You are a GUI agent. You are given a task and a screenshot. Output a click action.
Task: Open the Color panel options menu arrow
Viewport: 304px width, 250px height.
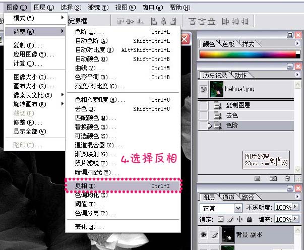point(297,43)
